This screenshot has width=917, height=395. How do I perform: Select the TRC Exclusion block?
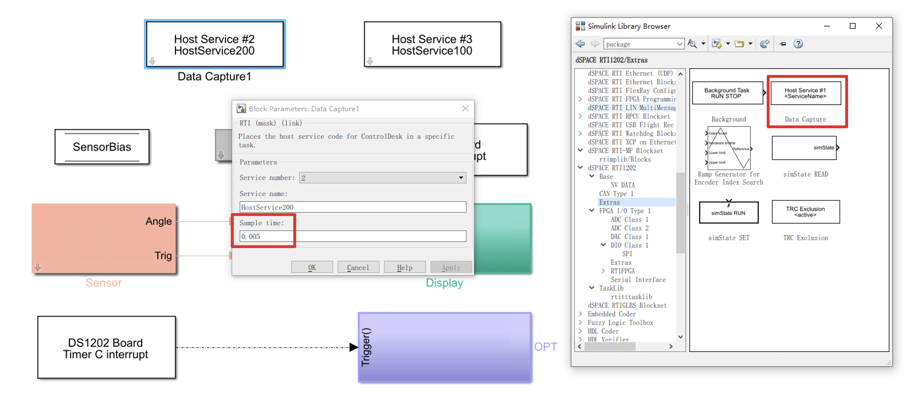805,212
